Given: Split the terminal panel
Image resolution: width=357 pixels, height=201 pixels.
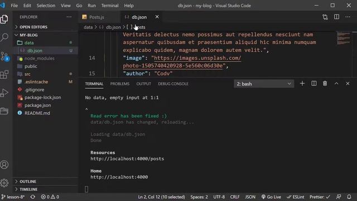Looking at the screenshot, I should point(313,84).
